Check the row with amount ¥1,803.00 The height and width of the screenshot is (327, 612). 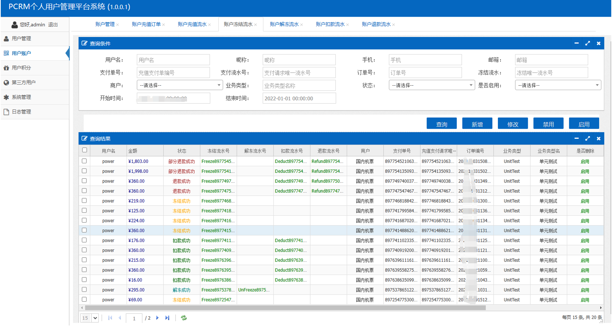point(84,161)
